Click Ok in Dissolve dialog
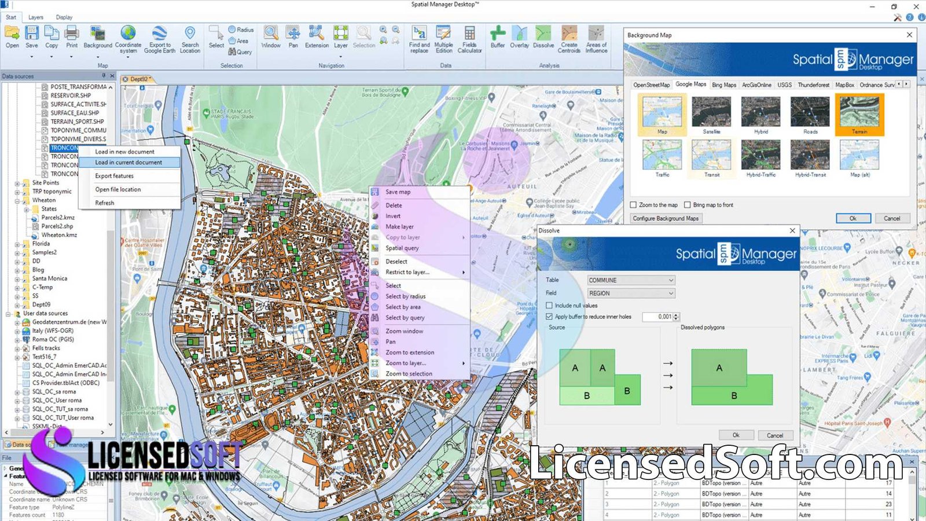The height and width of the screenshot is (521, 926). (x=736, y=435)
